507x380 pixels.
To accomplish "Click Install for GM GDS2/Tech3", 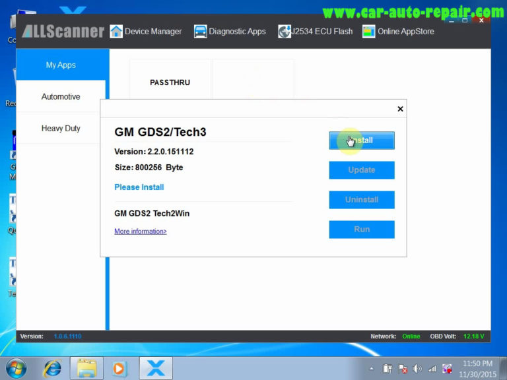I will pyautogui.click(x=362, y=141).
